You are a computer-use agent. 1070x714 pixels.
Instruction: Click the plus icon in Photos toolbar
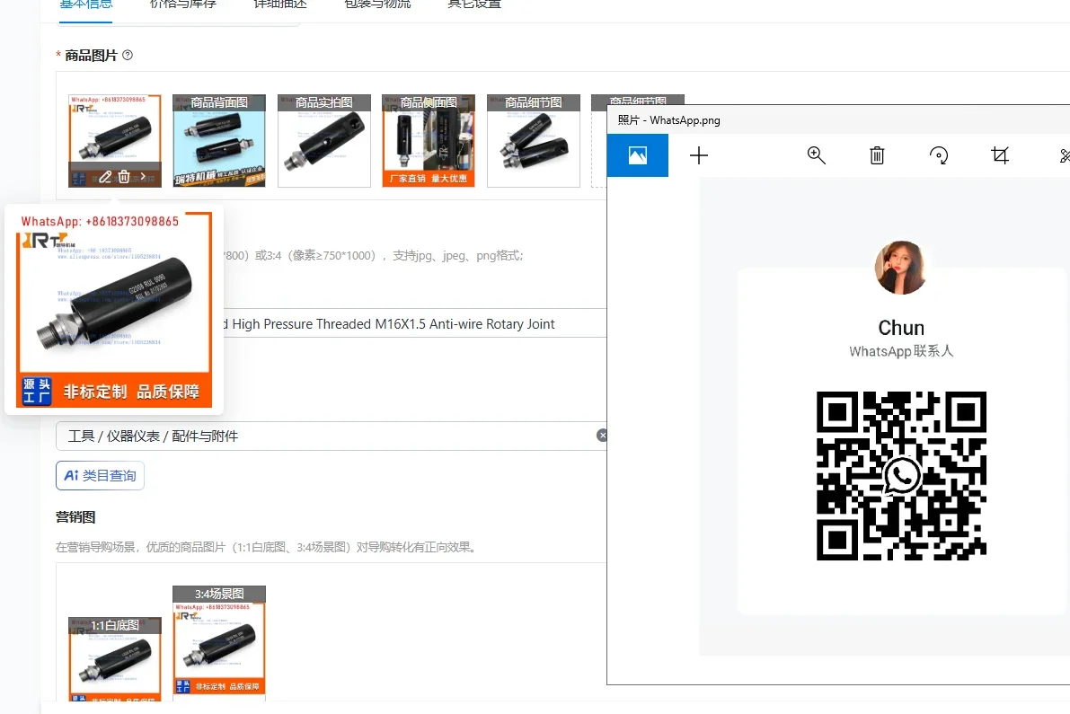coord(699,155)
